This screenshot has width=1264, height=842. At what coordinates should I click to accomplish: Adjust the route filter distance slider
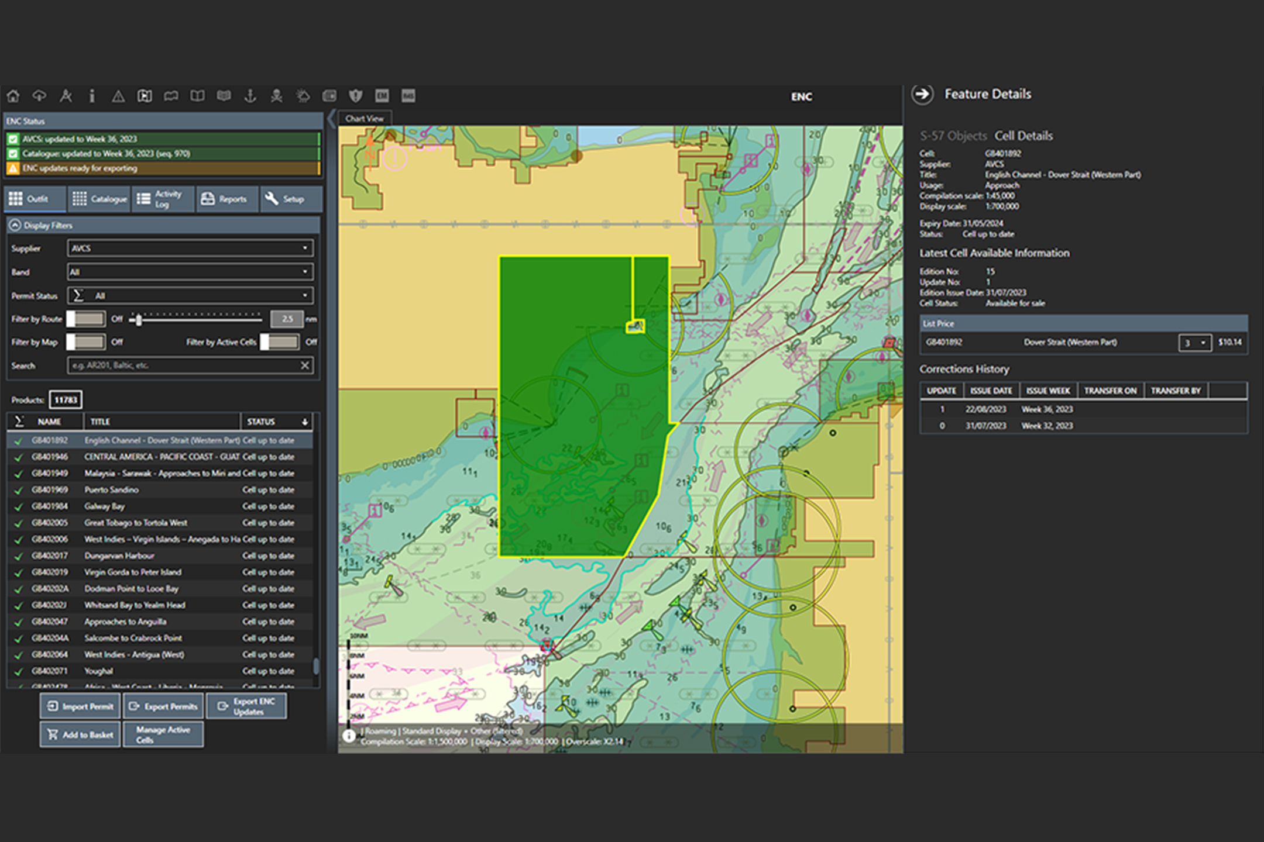[139, 319]
